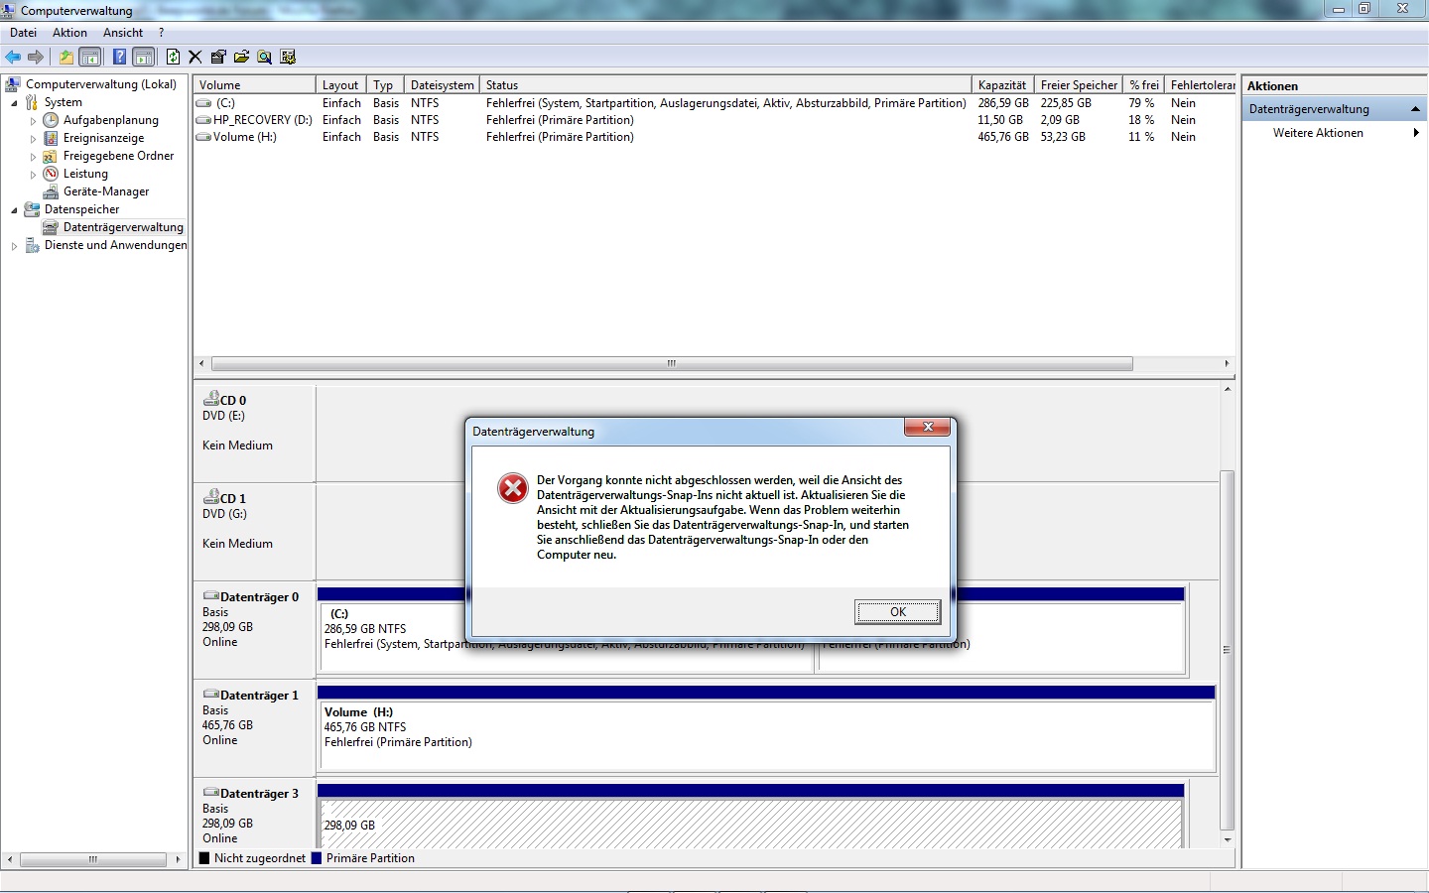Click the blue Back arrow in toolbar
Viewport: 1429px width, 893px height.
coord(13,57)
